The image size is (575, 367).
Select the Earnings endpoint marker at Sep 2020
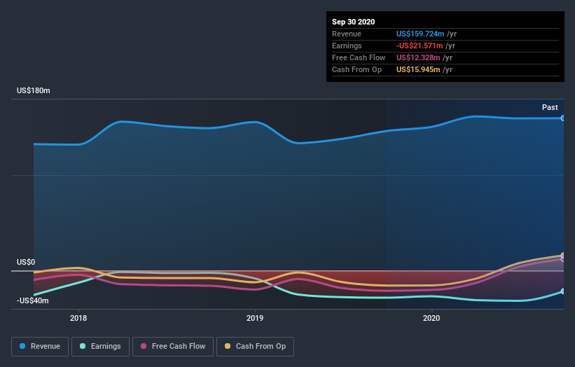(563, 291)
